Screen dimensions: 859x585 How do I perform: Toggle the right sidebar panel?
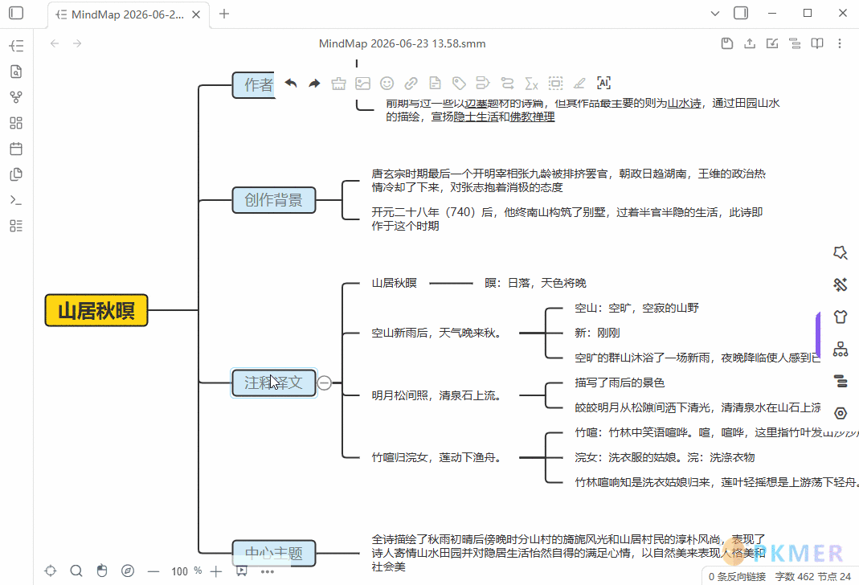pos(741,13)
